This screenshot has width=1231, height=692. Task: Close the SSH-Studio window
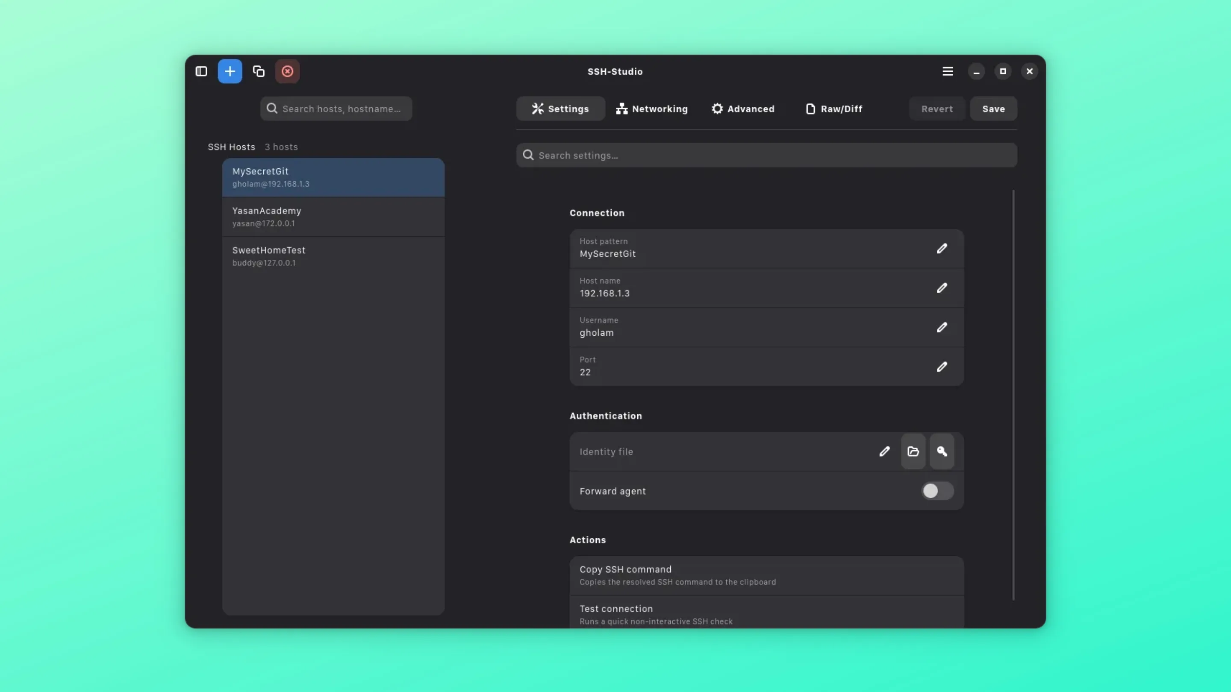click(1029, 71)
